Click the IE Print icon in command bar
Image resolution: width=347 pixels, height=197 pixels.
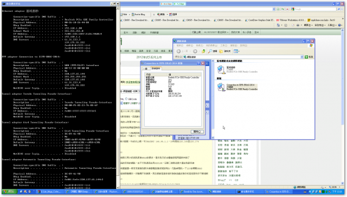tap(298, 25)
